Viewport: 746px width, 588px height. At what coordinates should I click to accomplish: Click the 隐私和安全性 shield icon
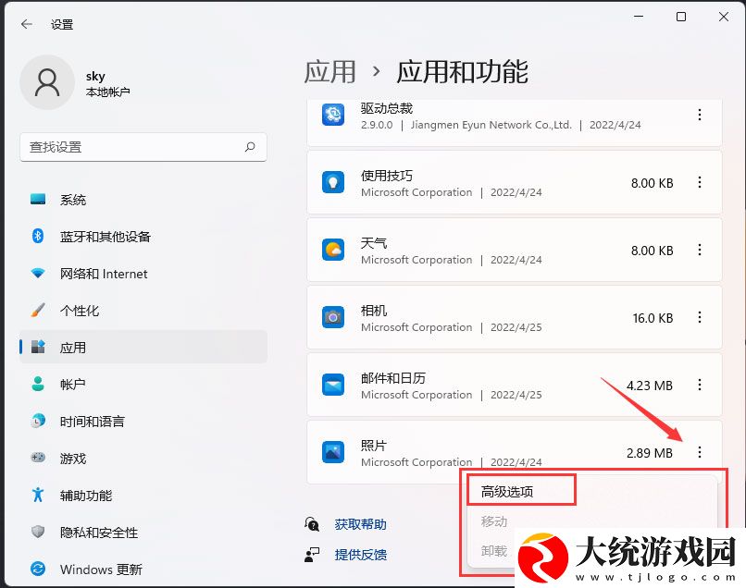click(x=38, y=532)
